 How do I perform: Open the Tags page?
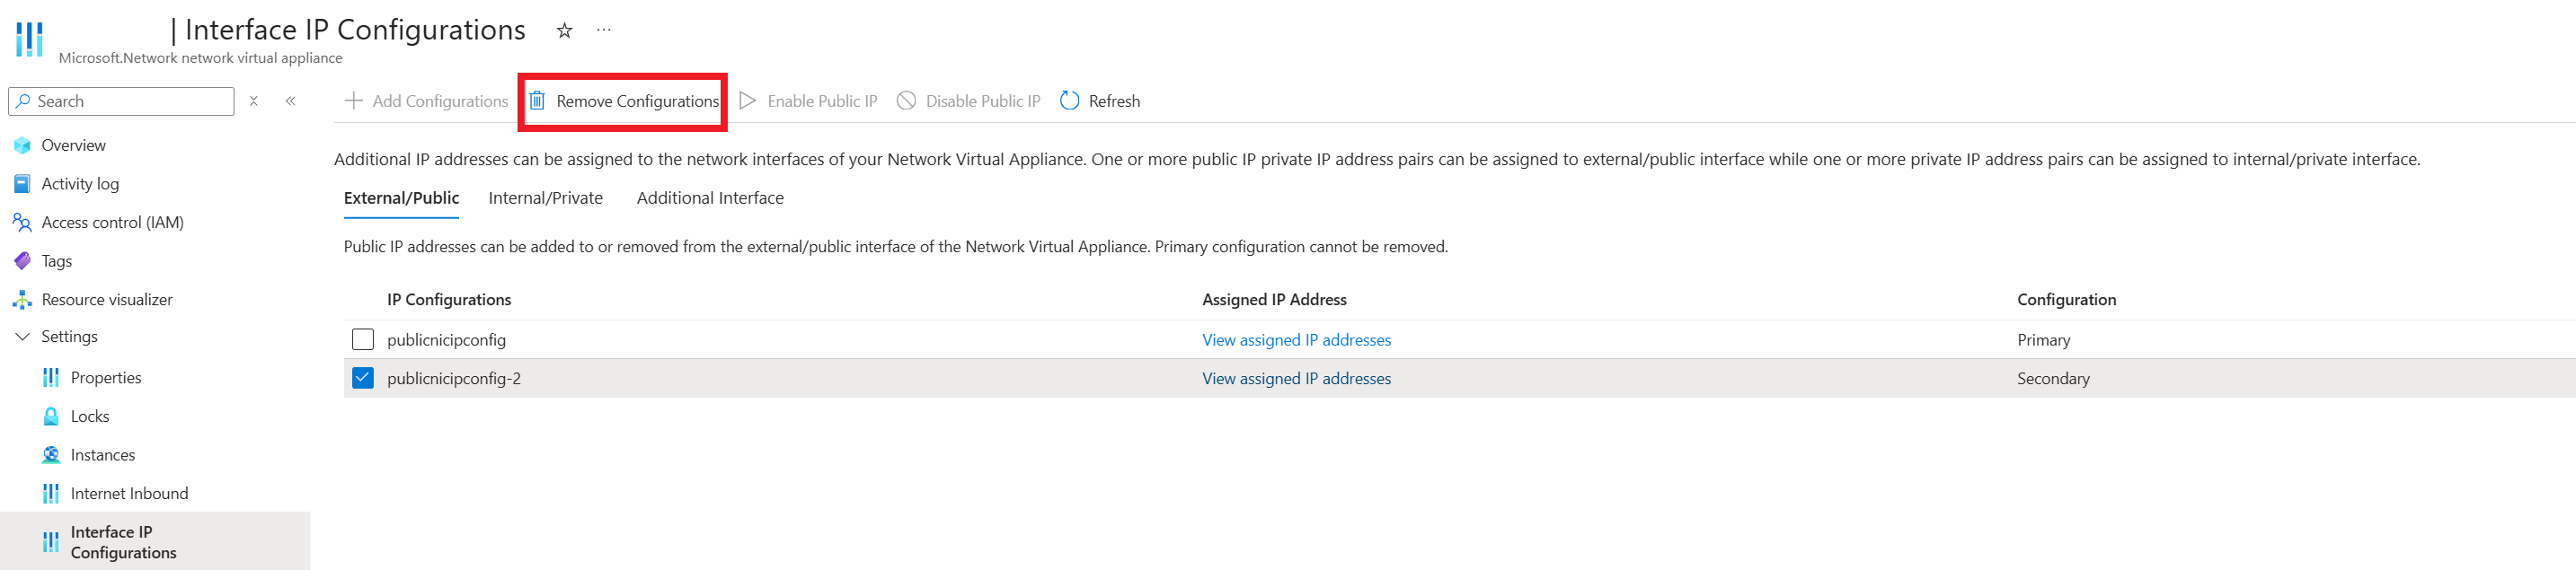click(x=57, y=261)
